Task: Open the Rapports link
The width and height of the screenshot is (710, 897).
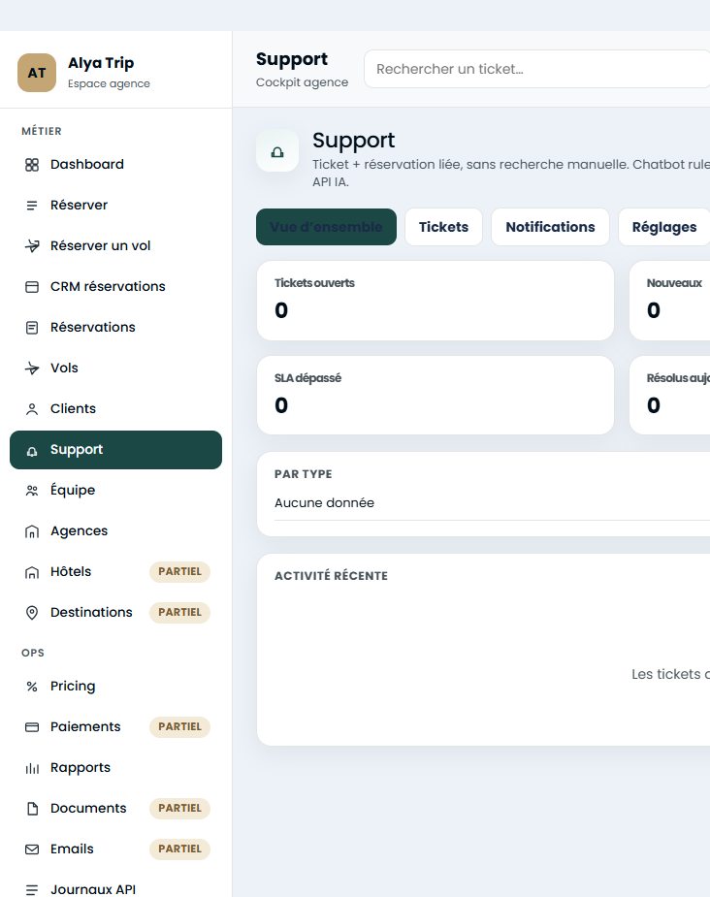Action: coord(115,768)
